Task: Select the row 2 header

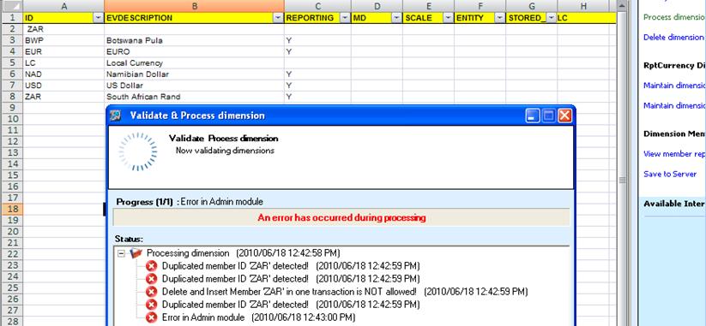Action: pos(12,29)
